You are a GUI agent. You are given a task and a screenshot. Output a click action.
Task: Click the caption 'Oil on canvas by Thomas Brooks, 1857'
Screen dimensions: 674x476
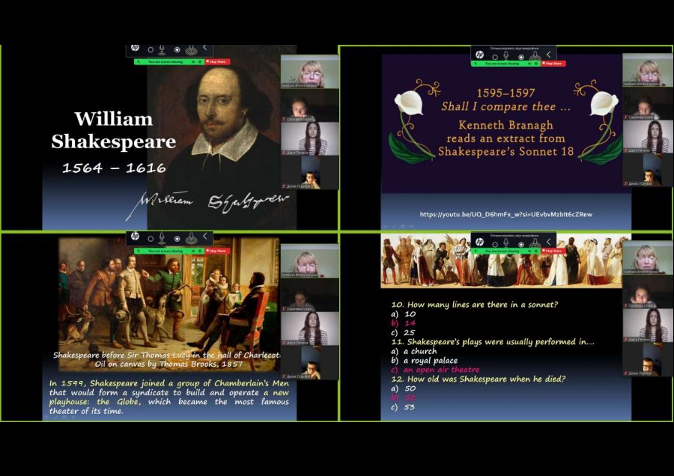click(169, 364)
